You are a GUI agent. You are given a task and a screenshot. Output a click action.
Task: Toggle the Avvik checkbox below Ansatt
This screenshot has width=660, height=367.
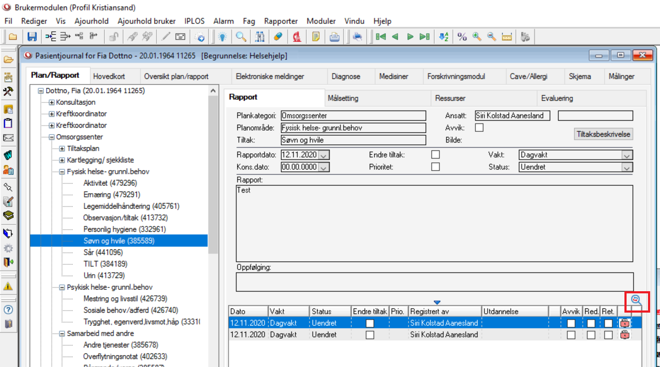pyautogui.click(x=479, y=128)
